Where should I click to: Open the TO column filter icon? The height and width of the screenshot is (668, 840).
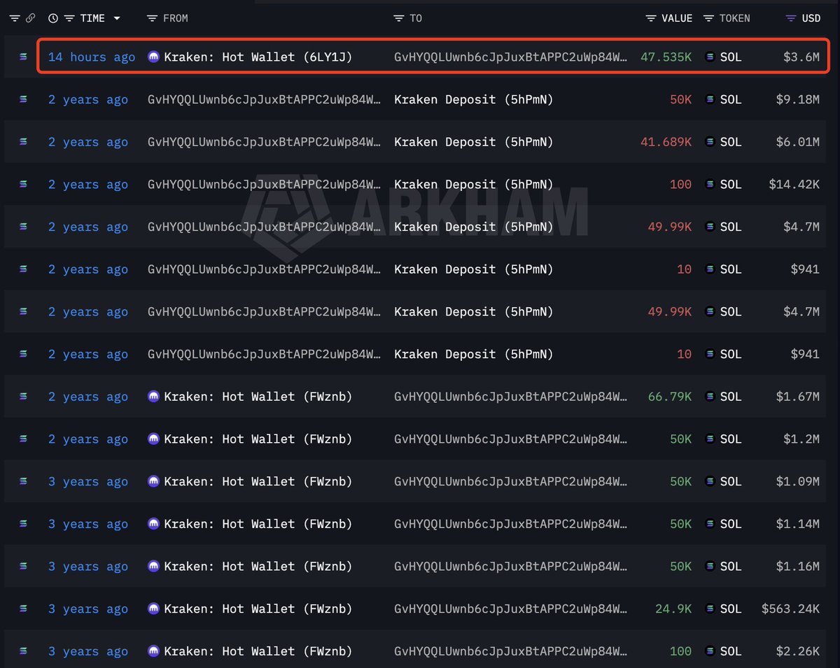[x=399, y=18]
